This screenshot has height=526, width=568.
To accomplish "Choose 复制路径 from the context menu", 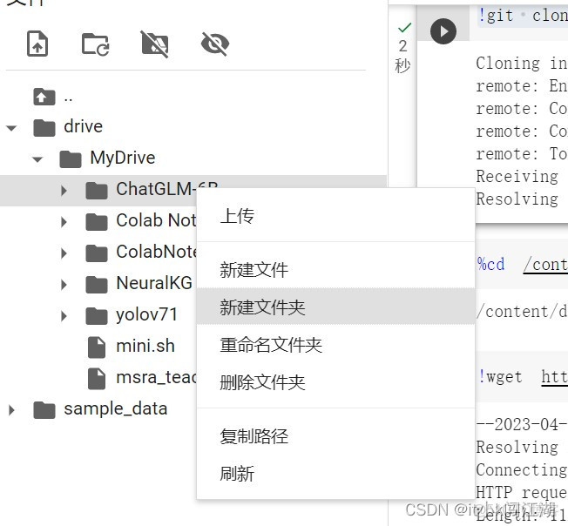I will click(x=335, y=435).
